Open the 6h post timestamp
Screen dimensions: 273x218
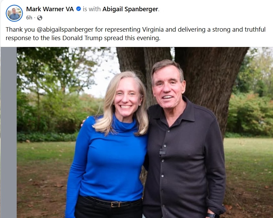click(x=29, y=18)
